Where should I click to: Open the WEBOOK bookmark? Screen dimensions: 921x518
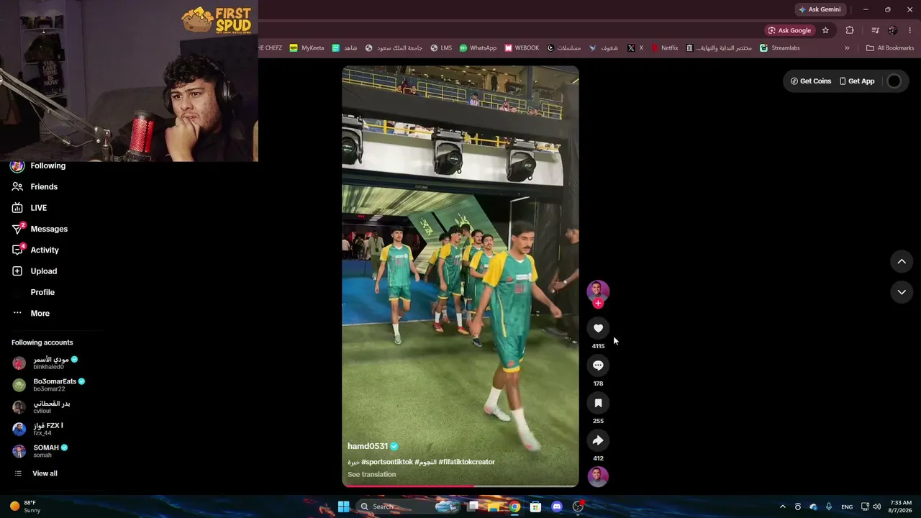click(x=522, y=48)
